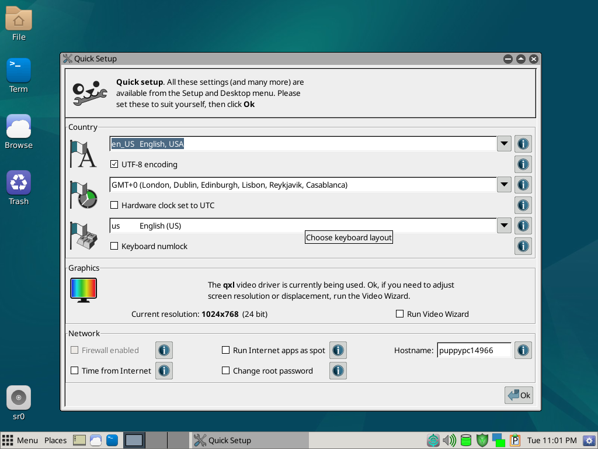This screenshot has width=598, height=449.
Task: Click the blue settings gear tray icon
Action: [x=590, y=441]
